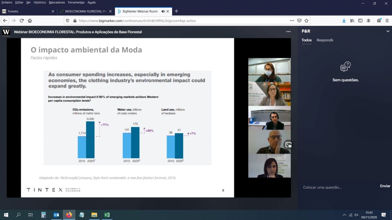Click the presentation slide area
The image size is (392, 220).
[x=127, y=117]
